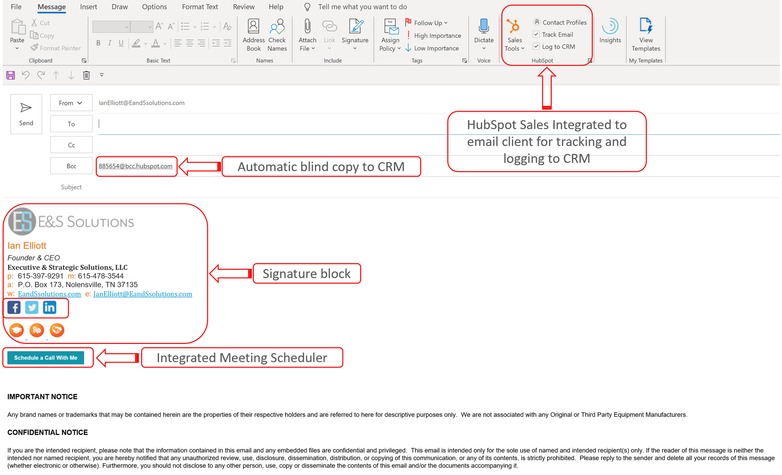Redo the last action
Screen dimensions: 782x475
pos(41,75)
